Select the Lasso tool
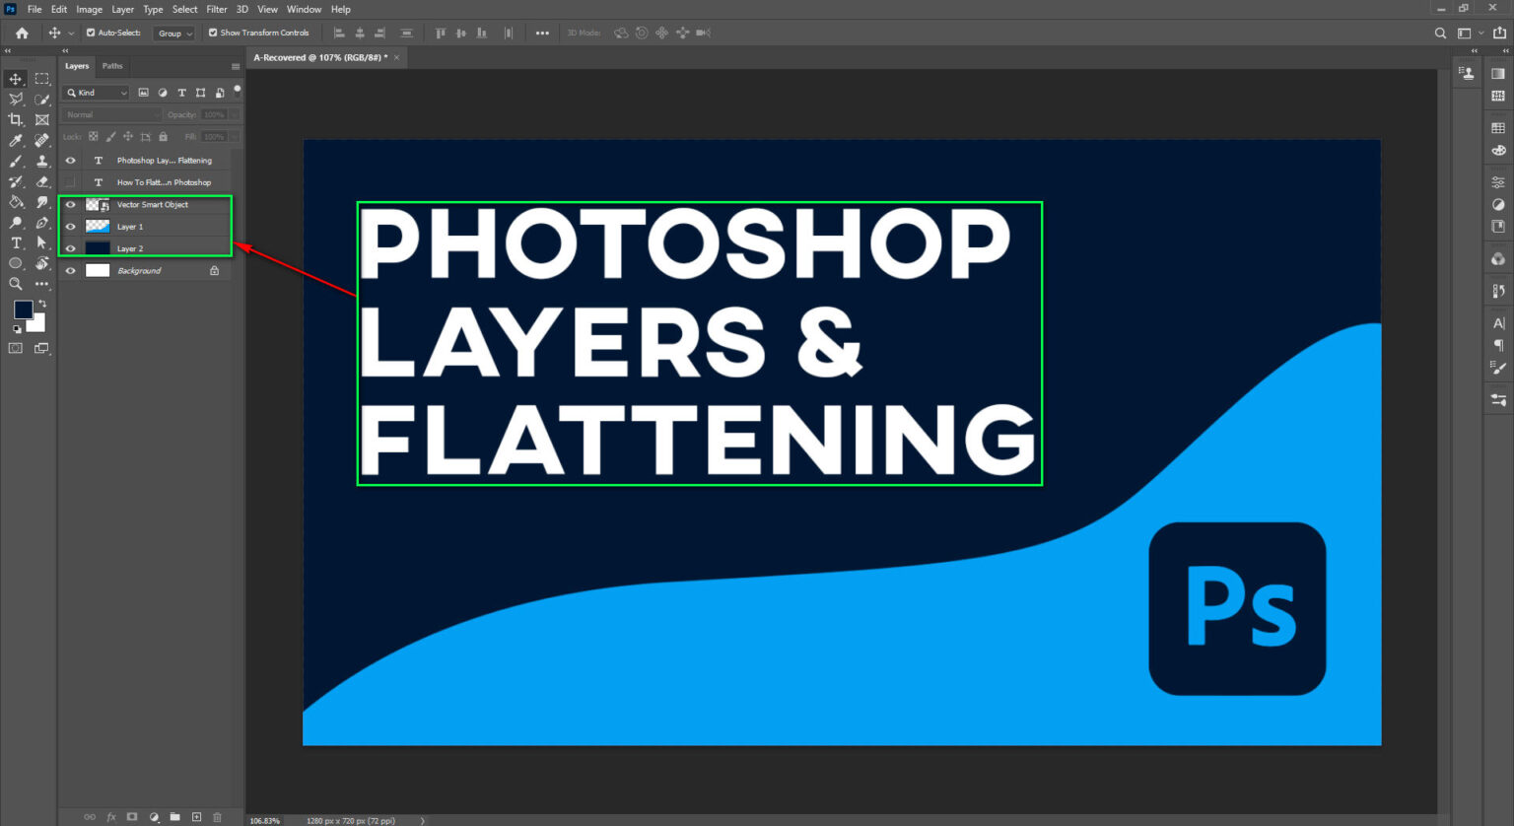Image resolution: width=1514 pixels, height=826 pixels. (15, 100)
